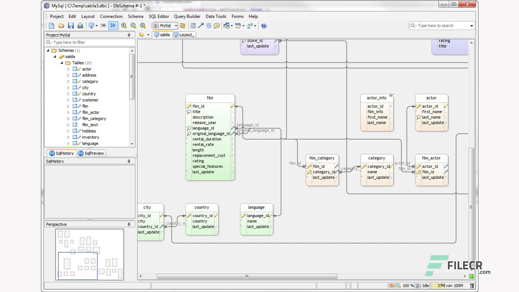Print the layout with printer icon

pyautogui.click(x=80, y=26)
